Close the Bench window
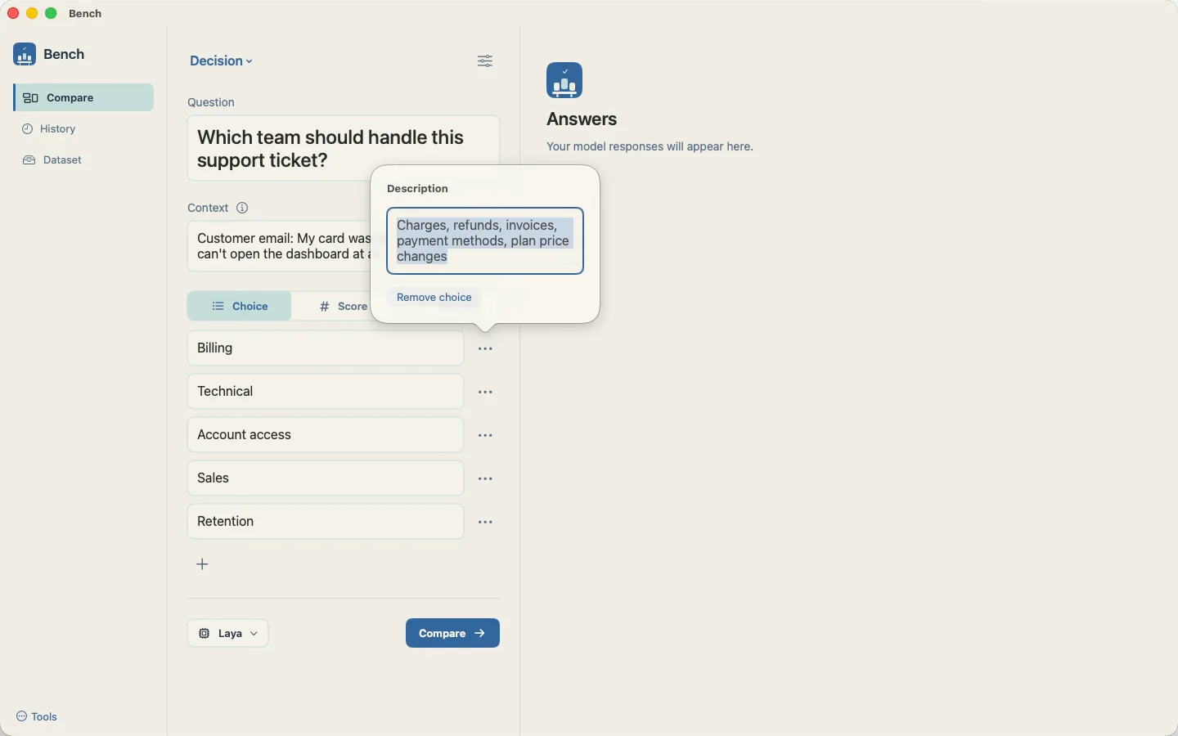The width and height of the screenshot is (1178, 736). pos(13,13)
